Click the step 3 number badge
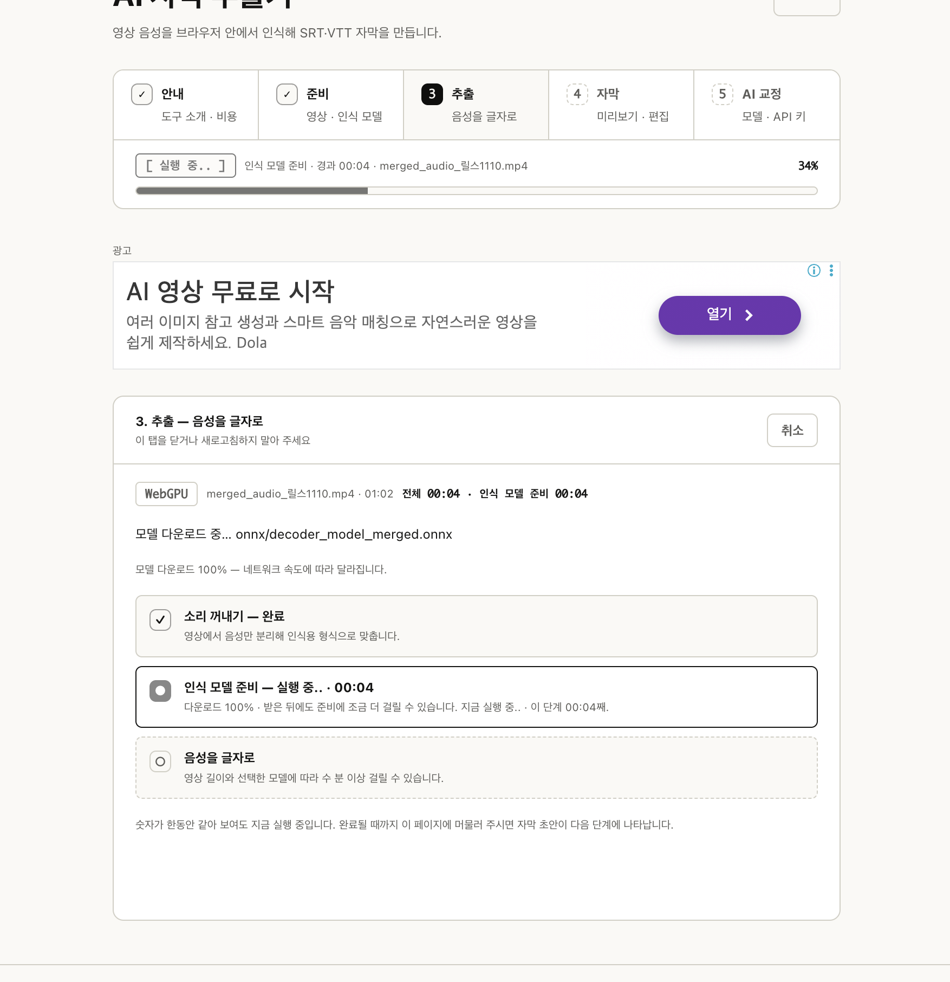 (x=432, y=94)
